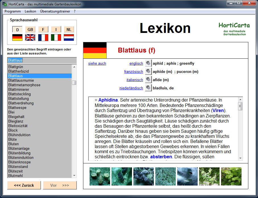
Task: Open the Lexikon menu
Action: point(30,11)
